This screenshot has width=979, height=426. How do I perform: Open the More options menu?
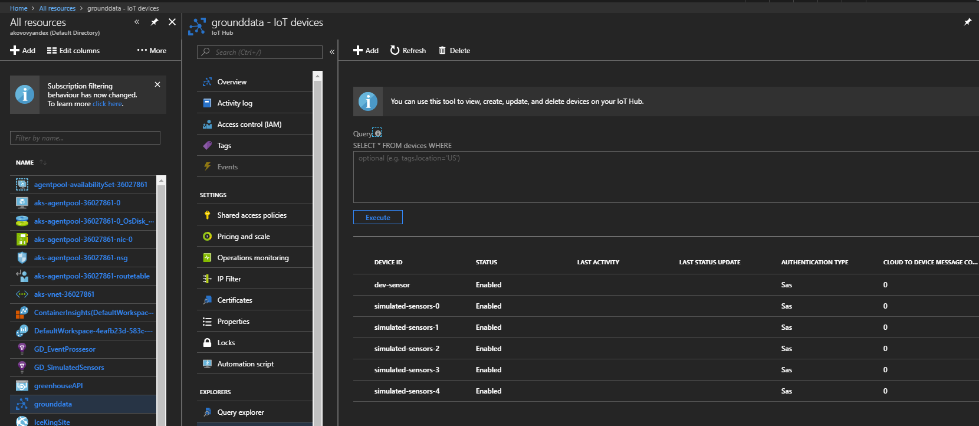152,51
